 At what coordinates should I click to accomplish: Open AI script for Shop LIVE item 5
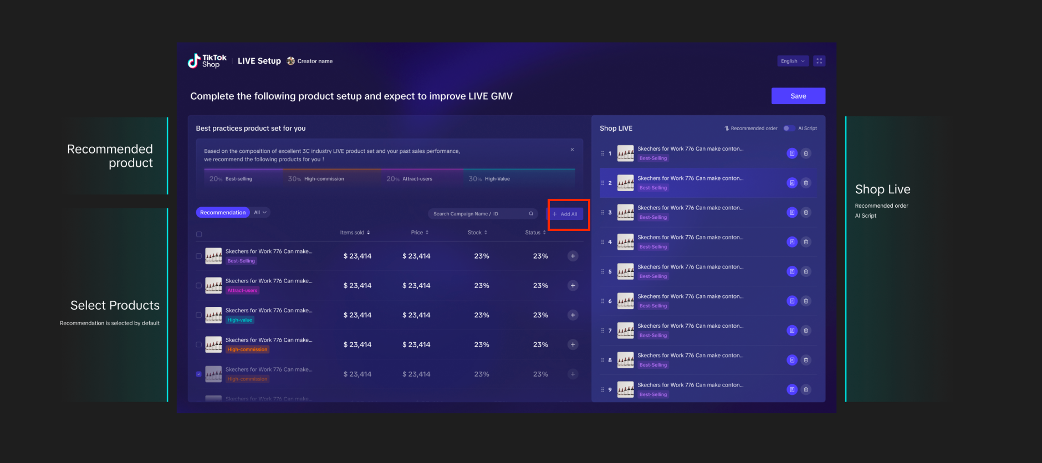coord(792,271)
